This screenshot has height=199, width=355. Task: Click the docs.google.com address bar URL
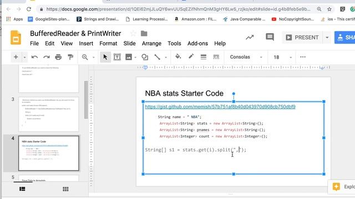(x=179, y=9)
